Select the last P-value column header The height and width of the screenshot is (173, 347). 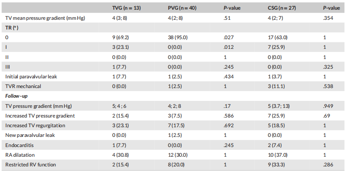click(x=331, y=8)
